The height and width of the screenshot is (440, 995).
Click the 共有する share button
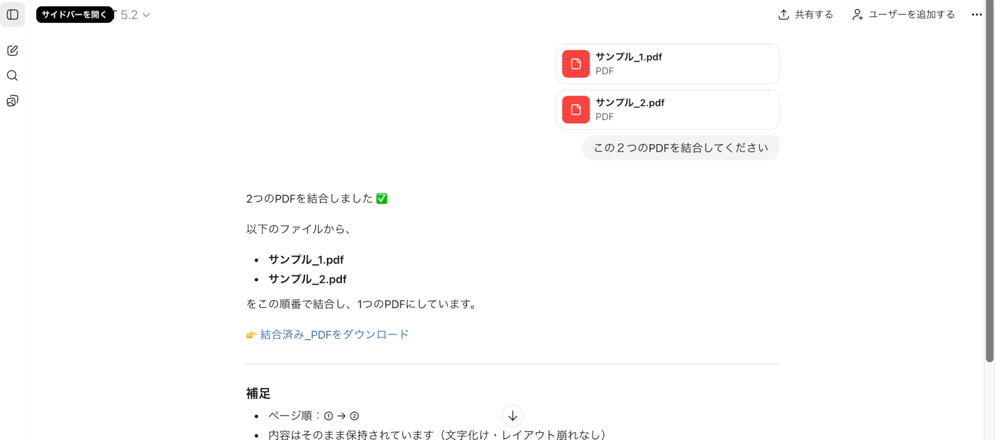point(806,15)
